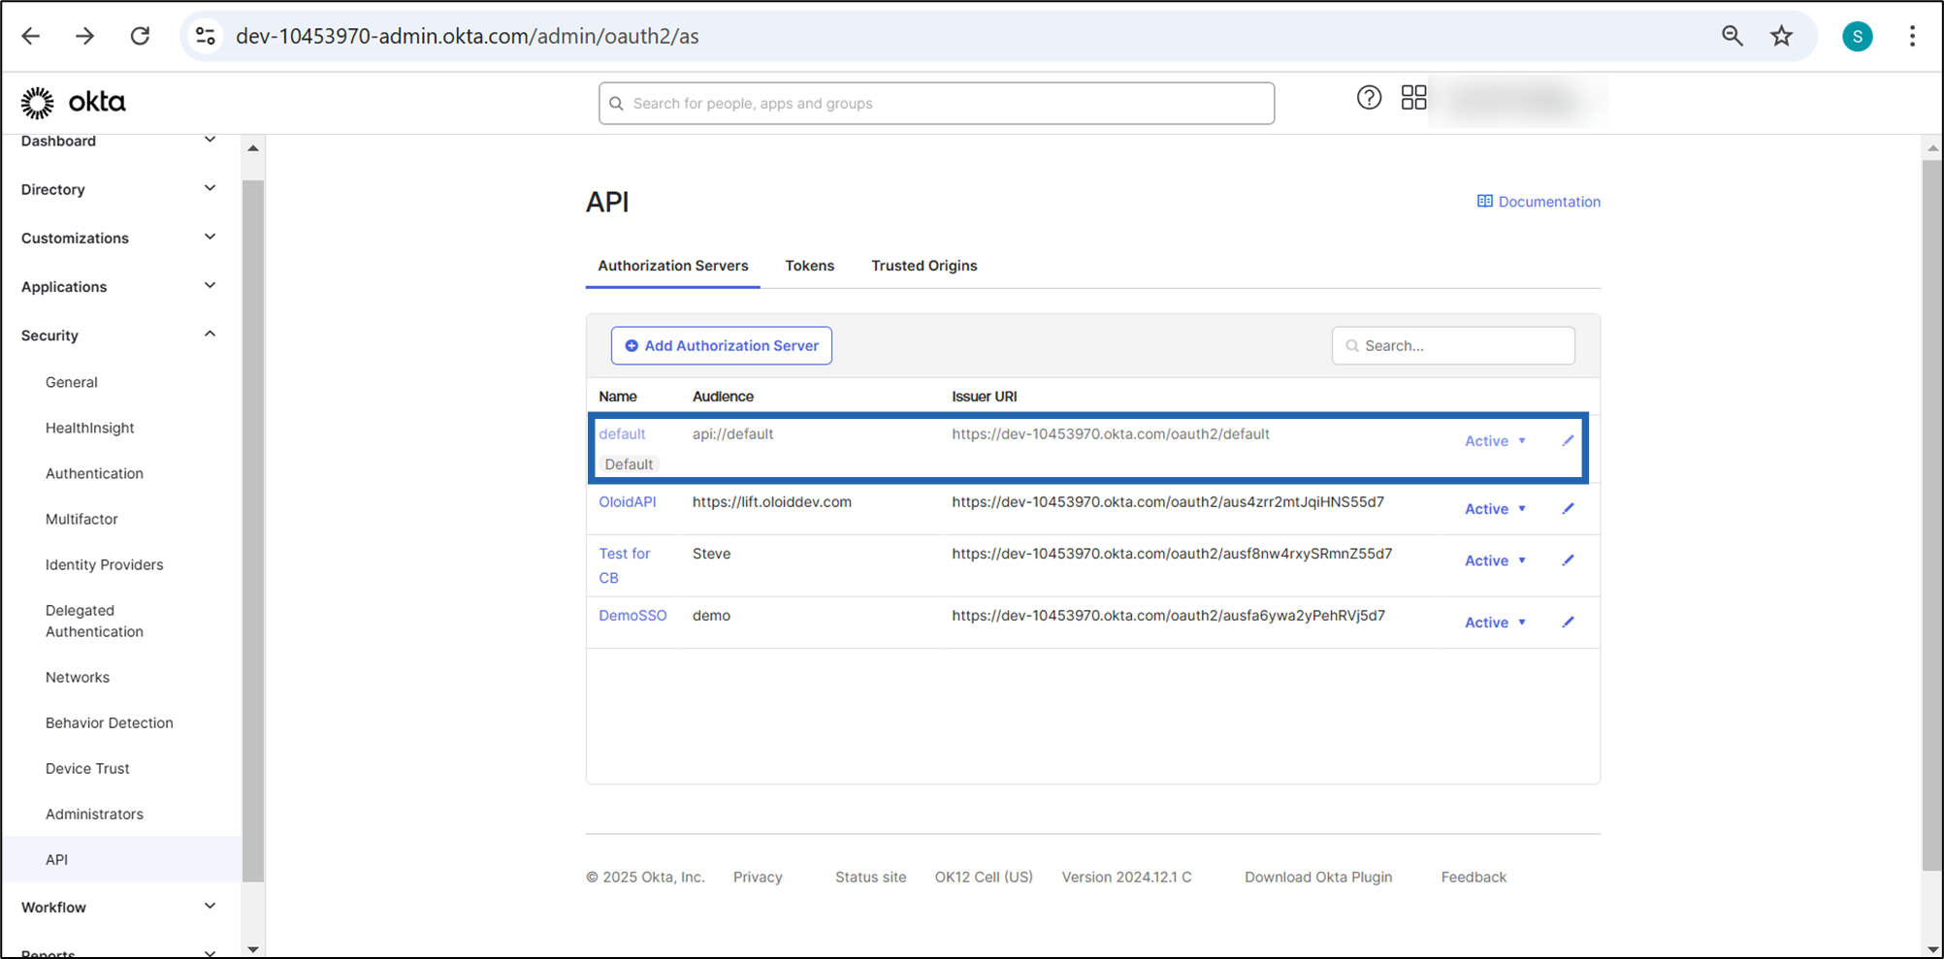The height and width of the screenshot is (959, 1944).
Task: Focus the people, apps and groups search
Action: pos(936,103)
